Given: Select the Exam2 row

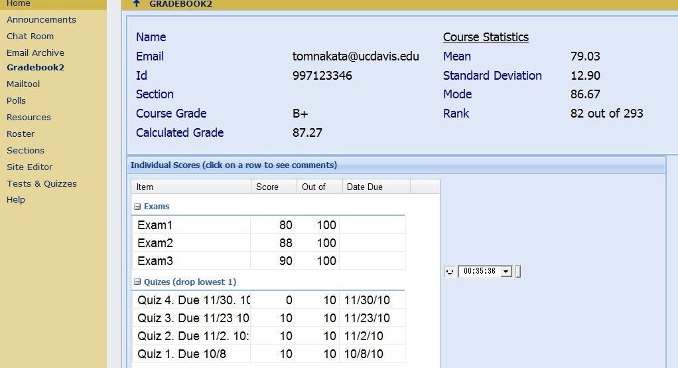Looking at the screenshot, I should [269, 243].
